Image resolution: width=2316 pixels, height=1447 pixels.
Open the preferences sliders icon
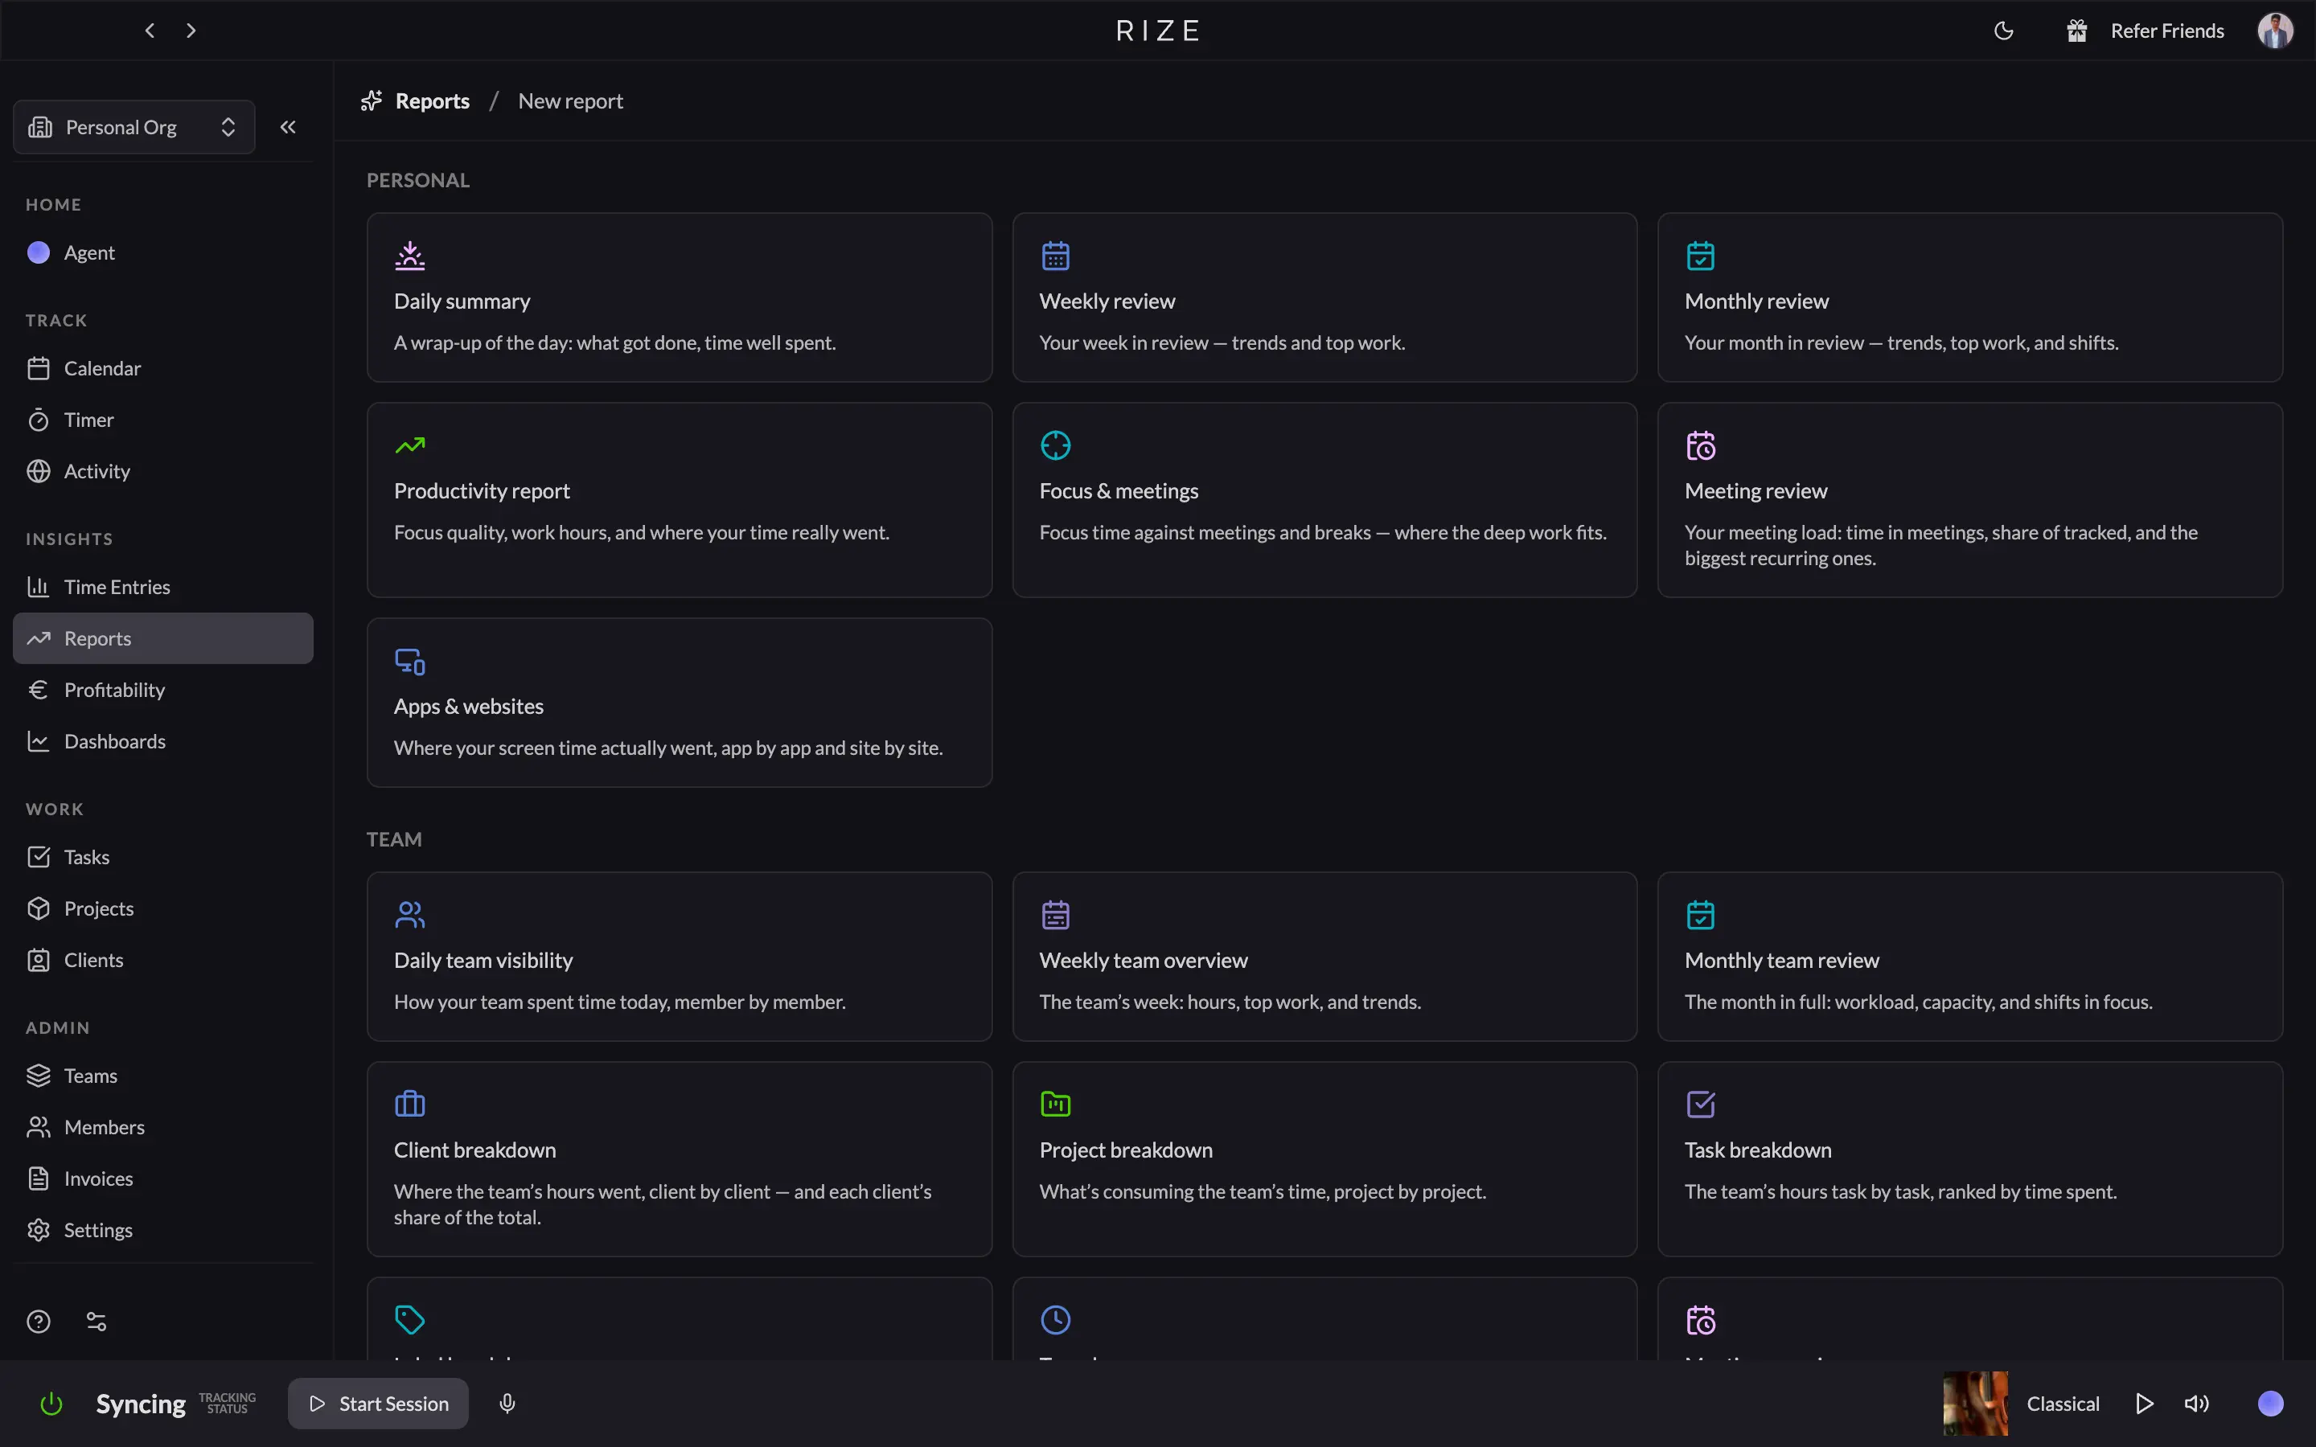(x=96, y=1322)
